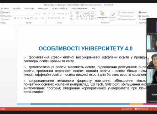This screenshot has width=157, height=114.
Task: Click the Заменить replace button
Action: (144, 16)
